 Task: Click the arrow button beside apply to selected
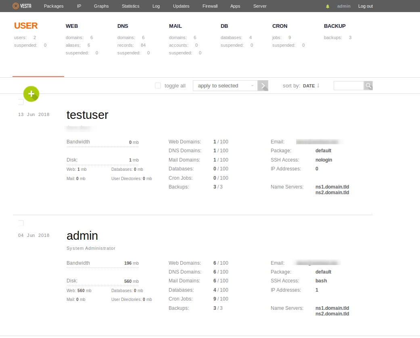[x=263, y=85]
